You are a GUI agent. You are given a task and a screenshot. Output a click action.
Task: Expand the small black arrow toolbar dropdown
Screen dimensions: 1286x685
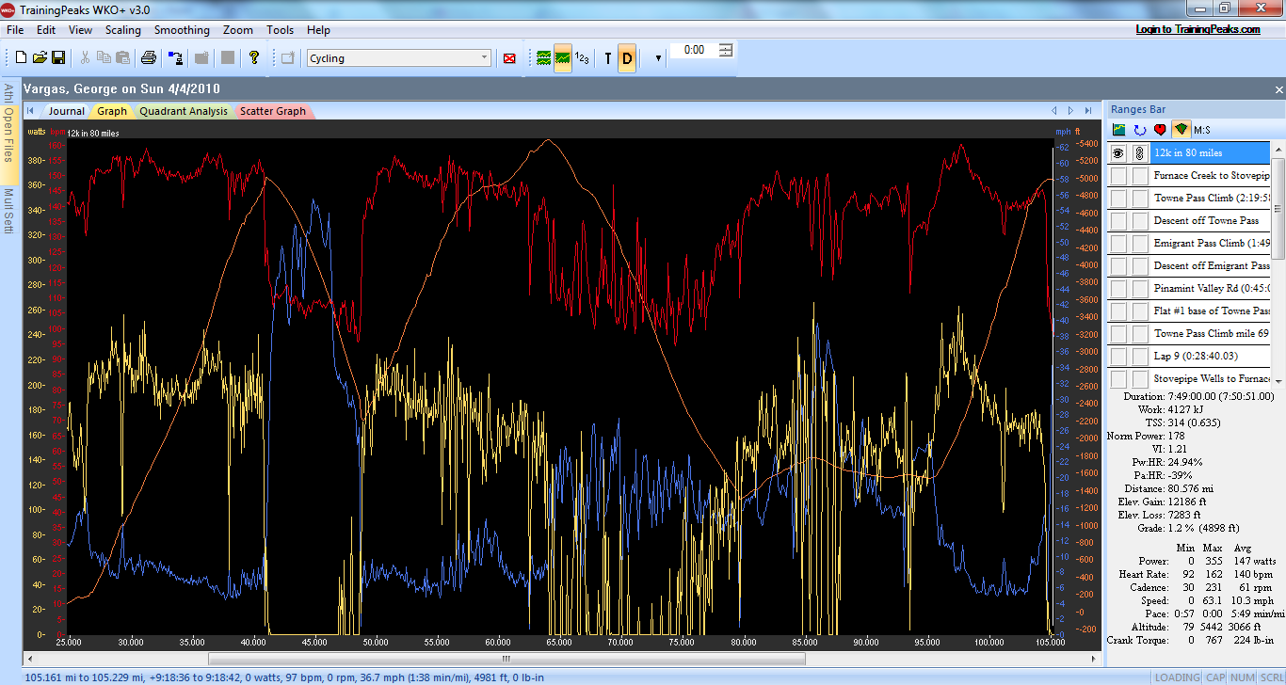coord(657,58)
